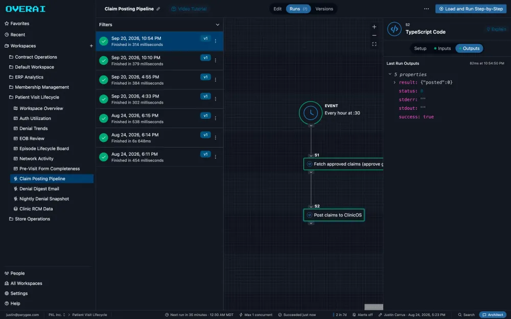Collapse the 5 properties output tree
511x319 pixels.
pyautogui.click(x=390, y=74)
